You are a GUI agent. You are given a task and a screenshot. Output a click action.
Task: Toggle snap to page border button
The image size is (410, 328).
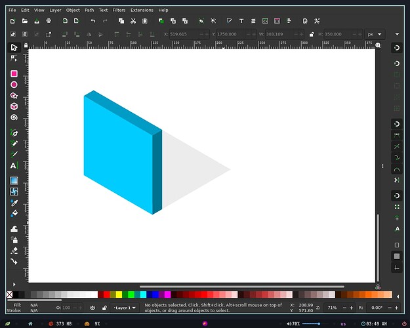pos(397,245)
